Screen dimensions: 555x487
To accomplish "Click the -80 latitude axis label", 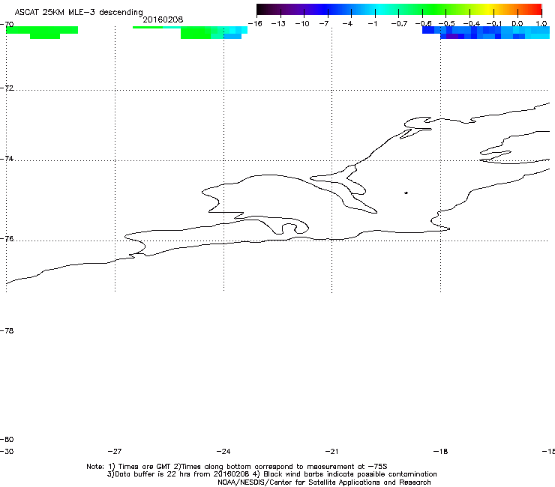I will click(x=7, y=439).
